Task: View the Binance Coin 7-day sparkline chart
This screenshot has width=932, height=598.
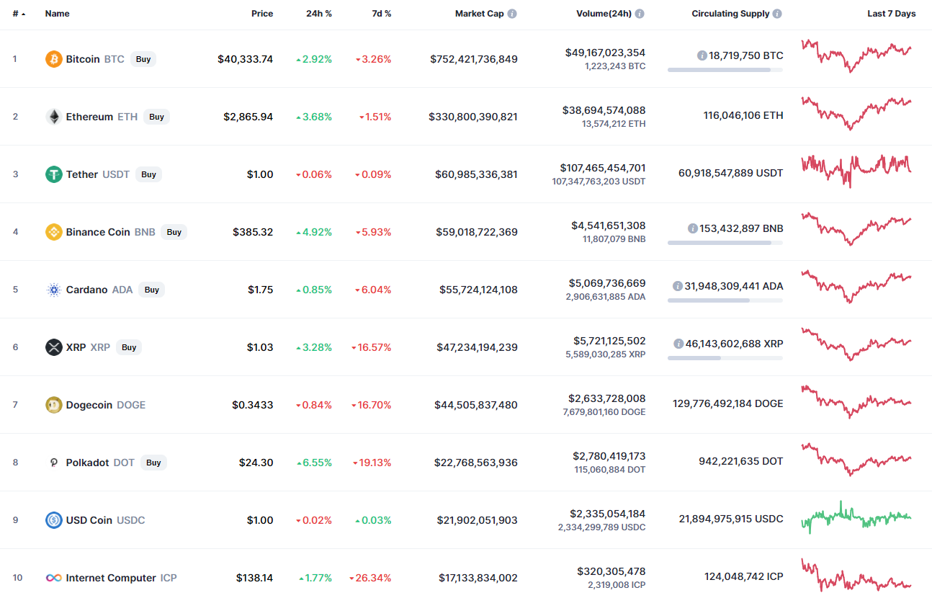Action: click(856, 229)
